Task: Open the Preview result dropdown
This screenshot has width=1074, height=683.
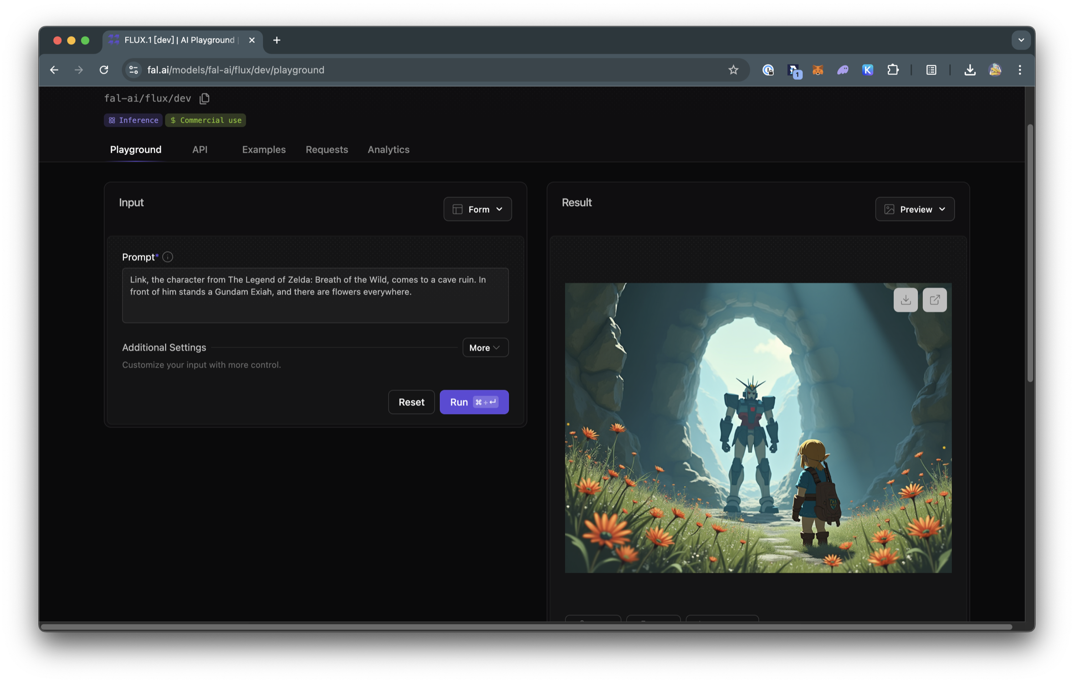Action: click(x=915, y=209)
